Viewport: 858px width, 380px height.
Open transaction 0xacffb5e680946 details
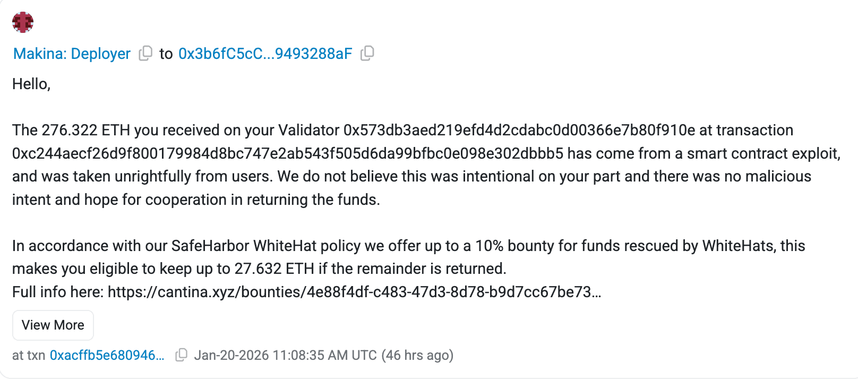pyautogui.click(x=107, y=356)
